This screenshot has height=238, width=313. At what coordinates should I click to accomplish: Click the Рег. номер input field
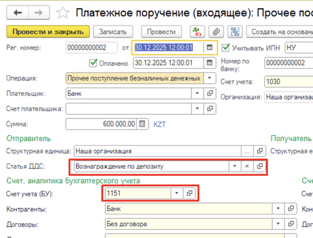[91, 48]
